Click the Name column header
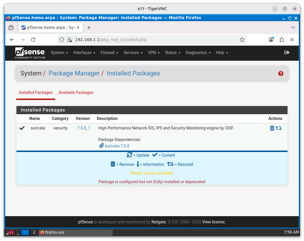Viewport: 304px width, 241px height. coord(34,119)
